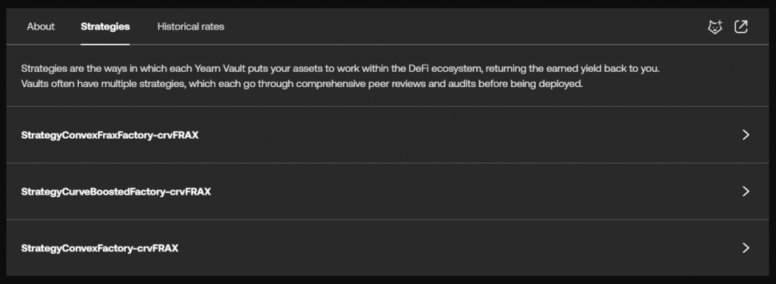The width and height of the screenshot is (776, 284).
Task: Click the line starting "Vaults often have multiple"
Action: (302, 83)
